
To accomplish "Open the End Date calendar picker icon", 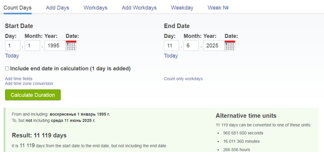I will coord(230,45).
